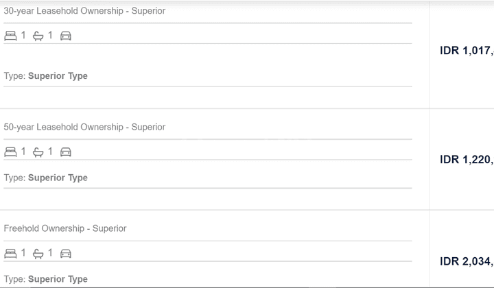Open 30-year Leasehold Ownership - Superior title

click(x=84, y=11)
